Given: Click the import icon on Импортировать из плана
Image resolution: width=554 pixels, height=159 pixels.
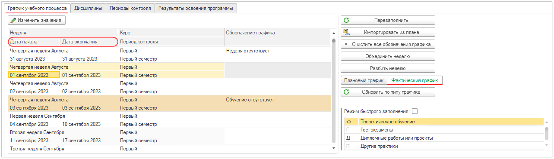Looking at the screenshot, I should pyautogui.click(x=346, y=32).
